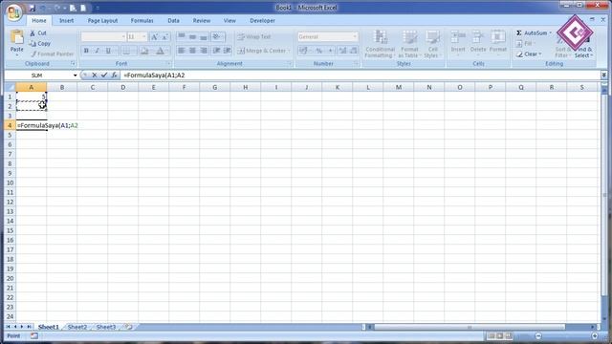Select the Format Painter tool

(52, 54)
